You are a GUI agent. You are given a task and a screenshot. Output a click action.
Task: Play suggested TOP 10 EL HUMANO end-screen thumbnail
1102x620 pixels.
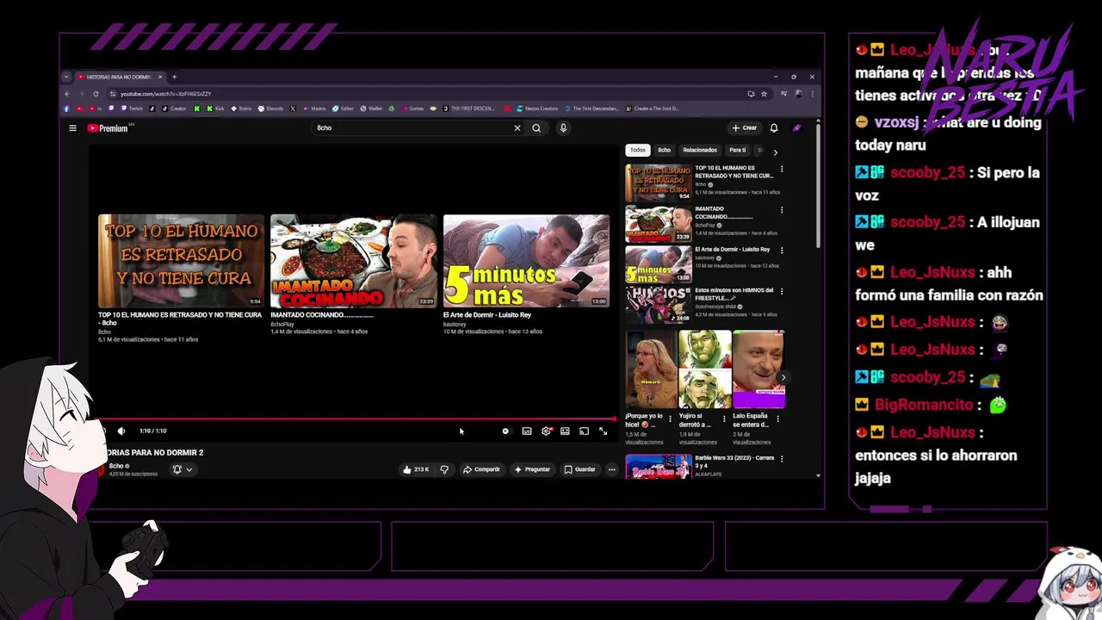[x=181, y=261]
